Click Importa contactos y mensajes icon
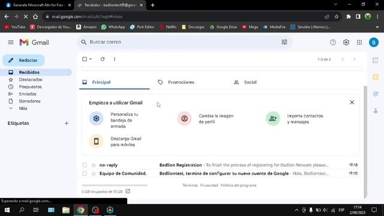This screenshot has width=384, height=216. (273, 119)
